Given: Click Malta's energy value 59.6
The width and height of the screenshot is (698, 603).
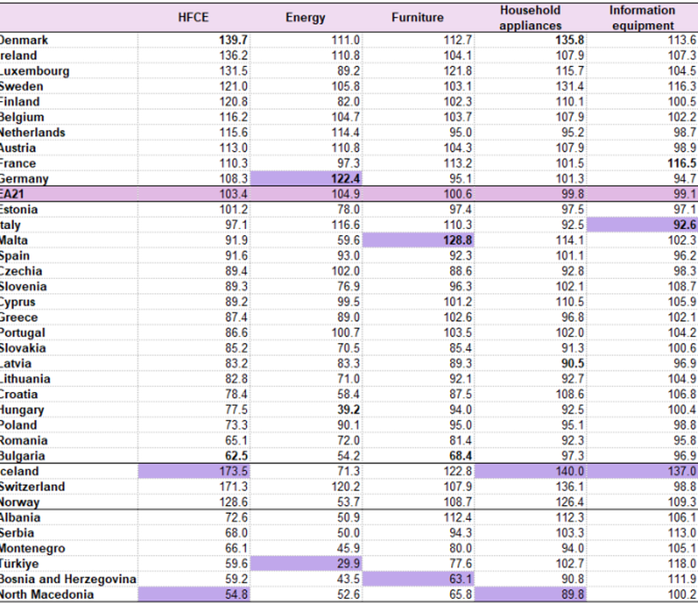Looking at the screenshot, I should pyautogui.click(x=348, y=240).
